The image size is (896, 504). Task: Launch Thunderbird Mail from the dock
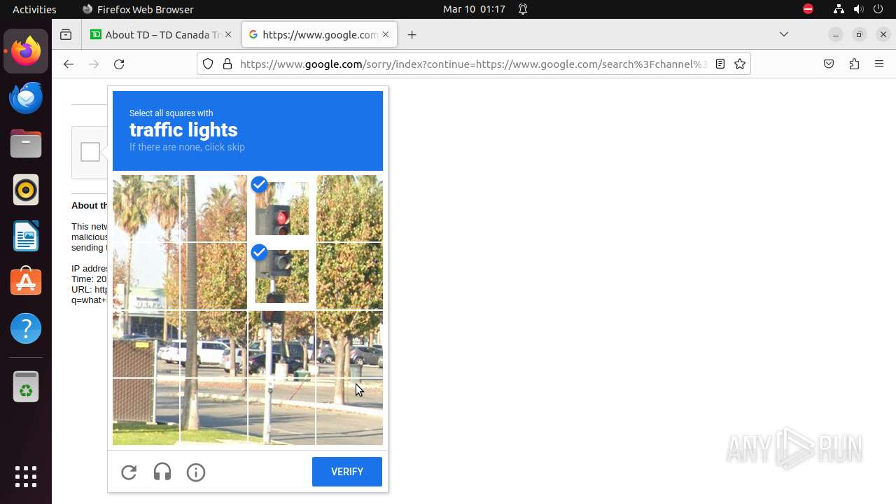pos(26,97)
